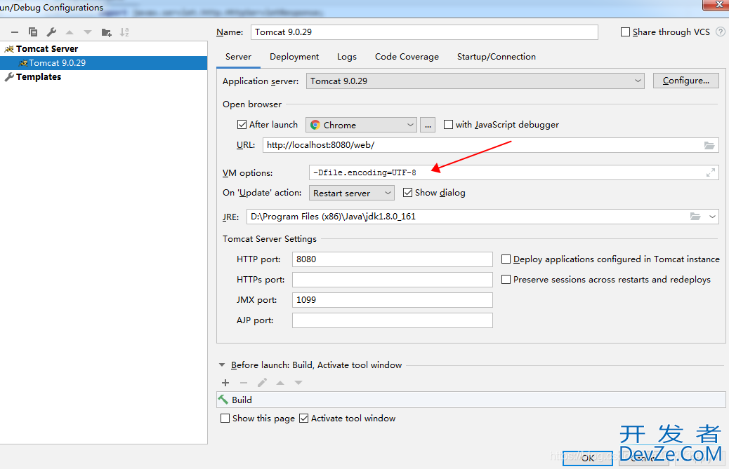
Task: Expand VM options field icon
Action: [x=711, y=172]
